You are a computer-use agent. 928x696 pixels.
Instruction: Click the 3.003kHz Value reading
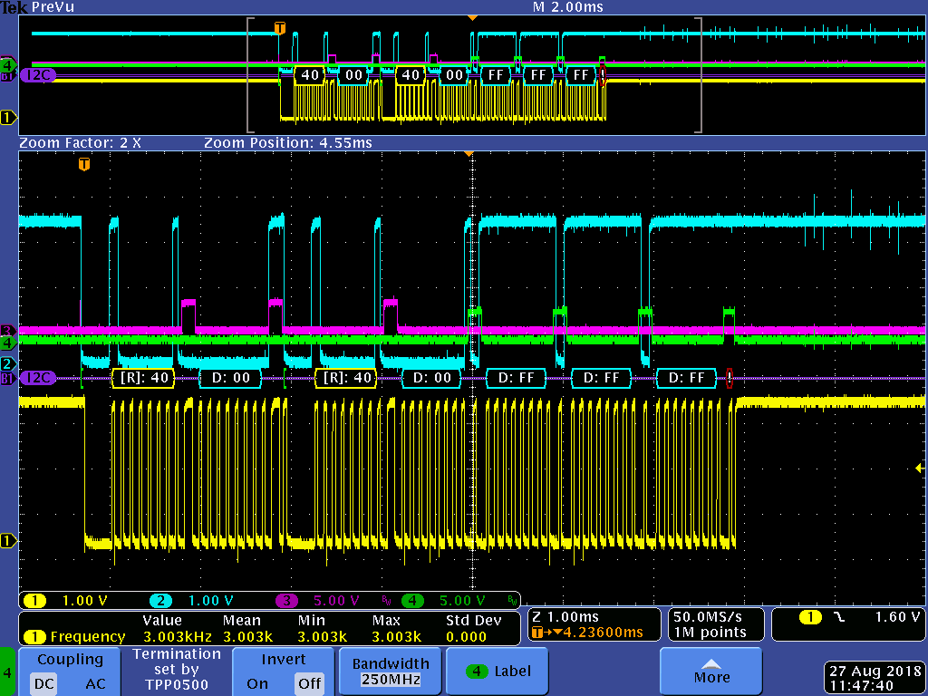click(178, 637)
